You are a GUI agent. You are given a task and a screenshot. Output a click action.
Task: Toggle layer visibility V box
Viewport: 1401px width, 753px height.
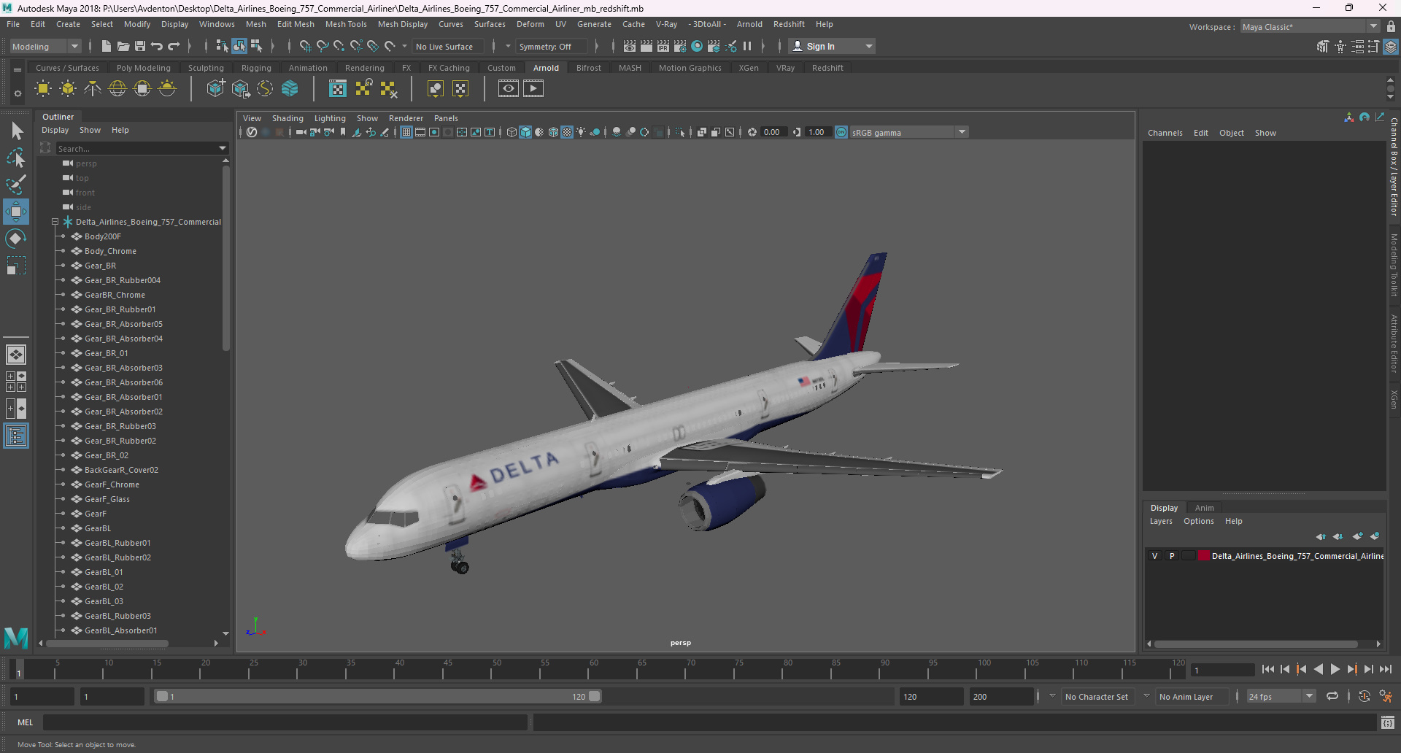pyautogui.click(x=1154, y=556)
